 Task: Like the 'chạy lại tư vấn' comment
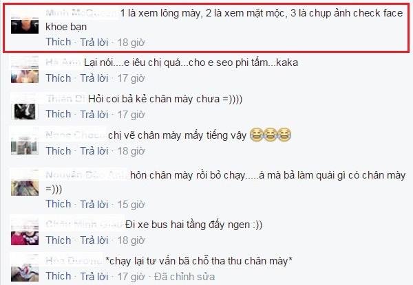point(59,276)
